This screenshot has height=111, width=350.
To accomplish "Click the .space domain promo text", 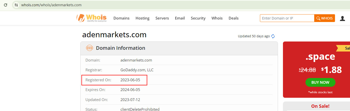I will [x=320, y=57].
